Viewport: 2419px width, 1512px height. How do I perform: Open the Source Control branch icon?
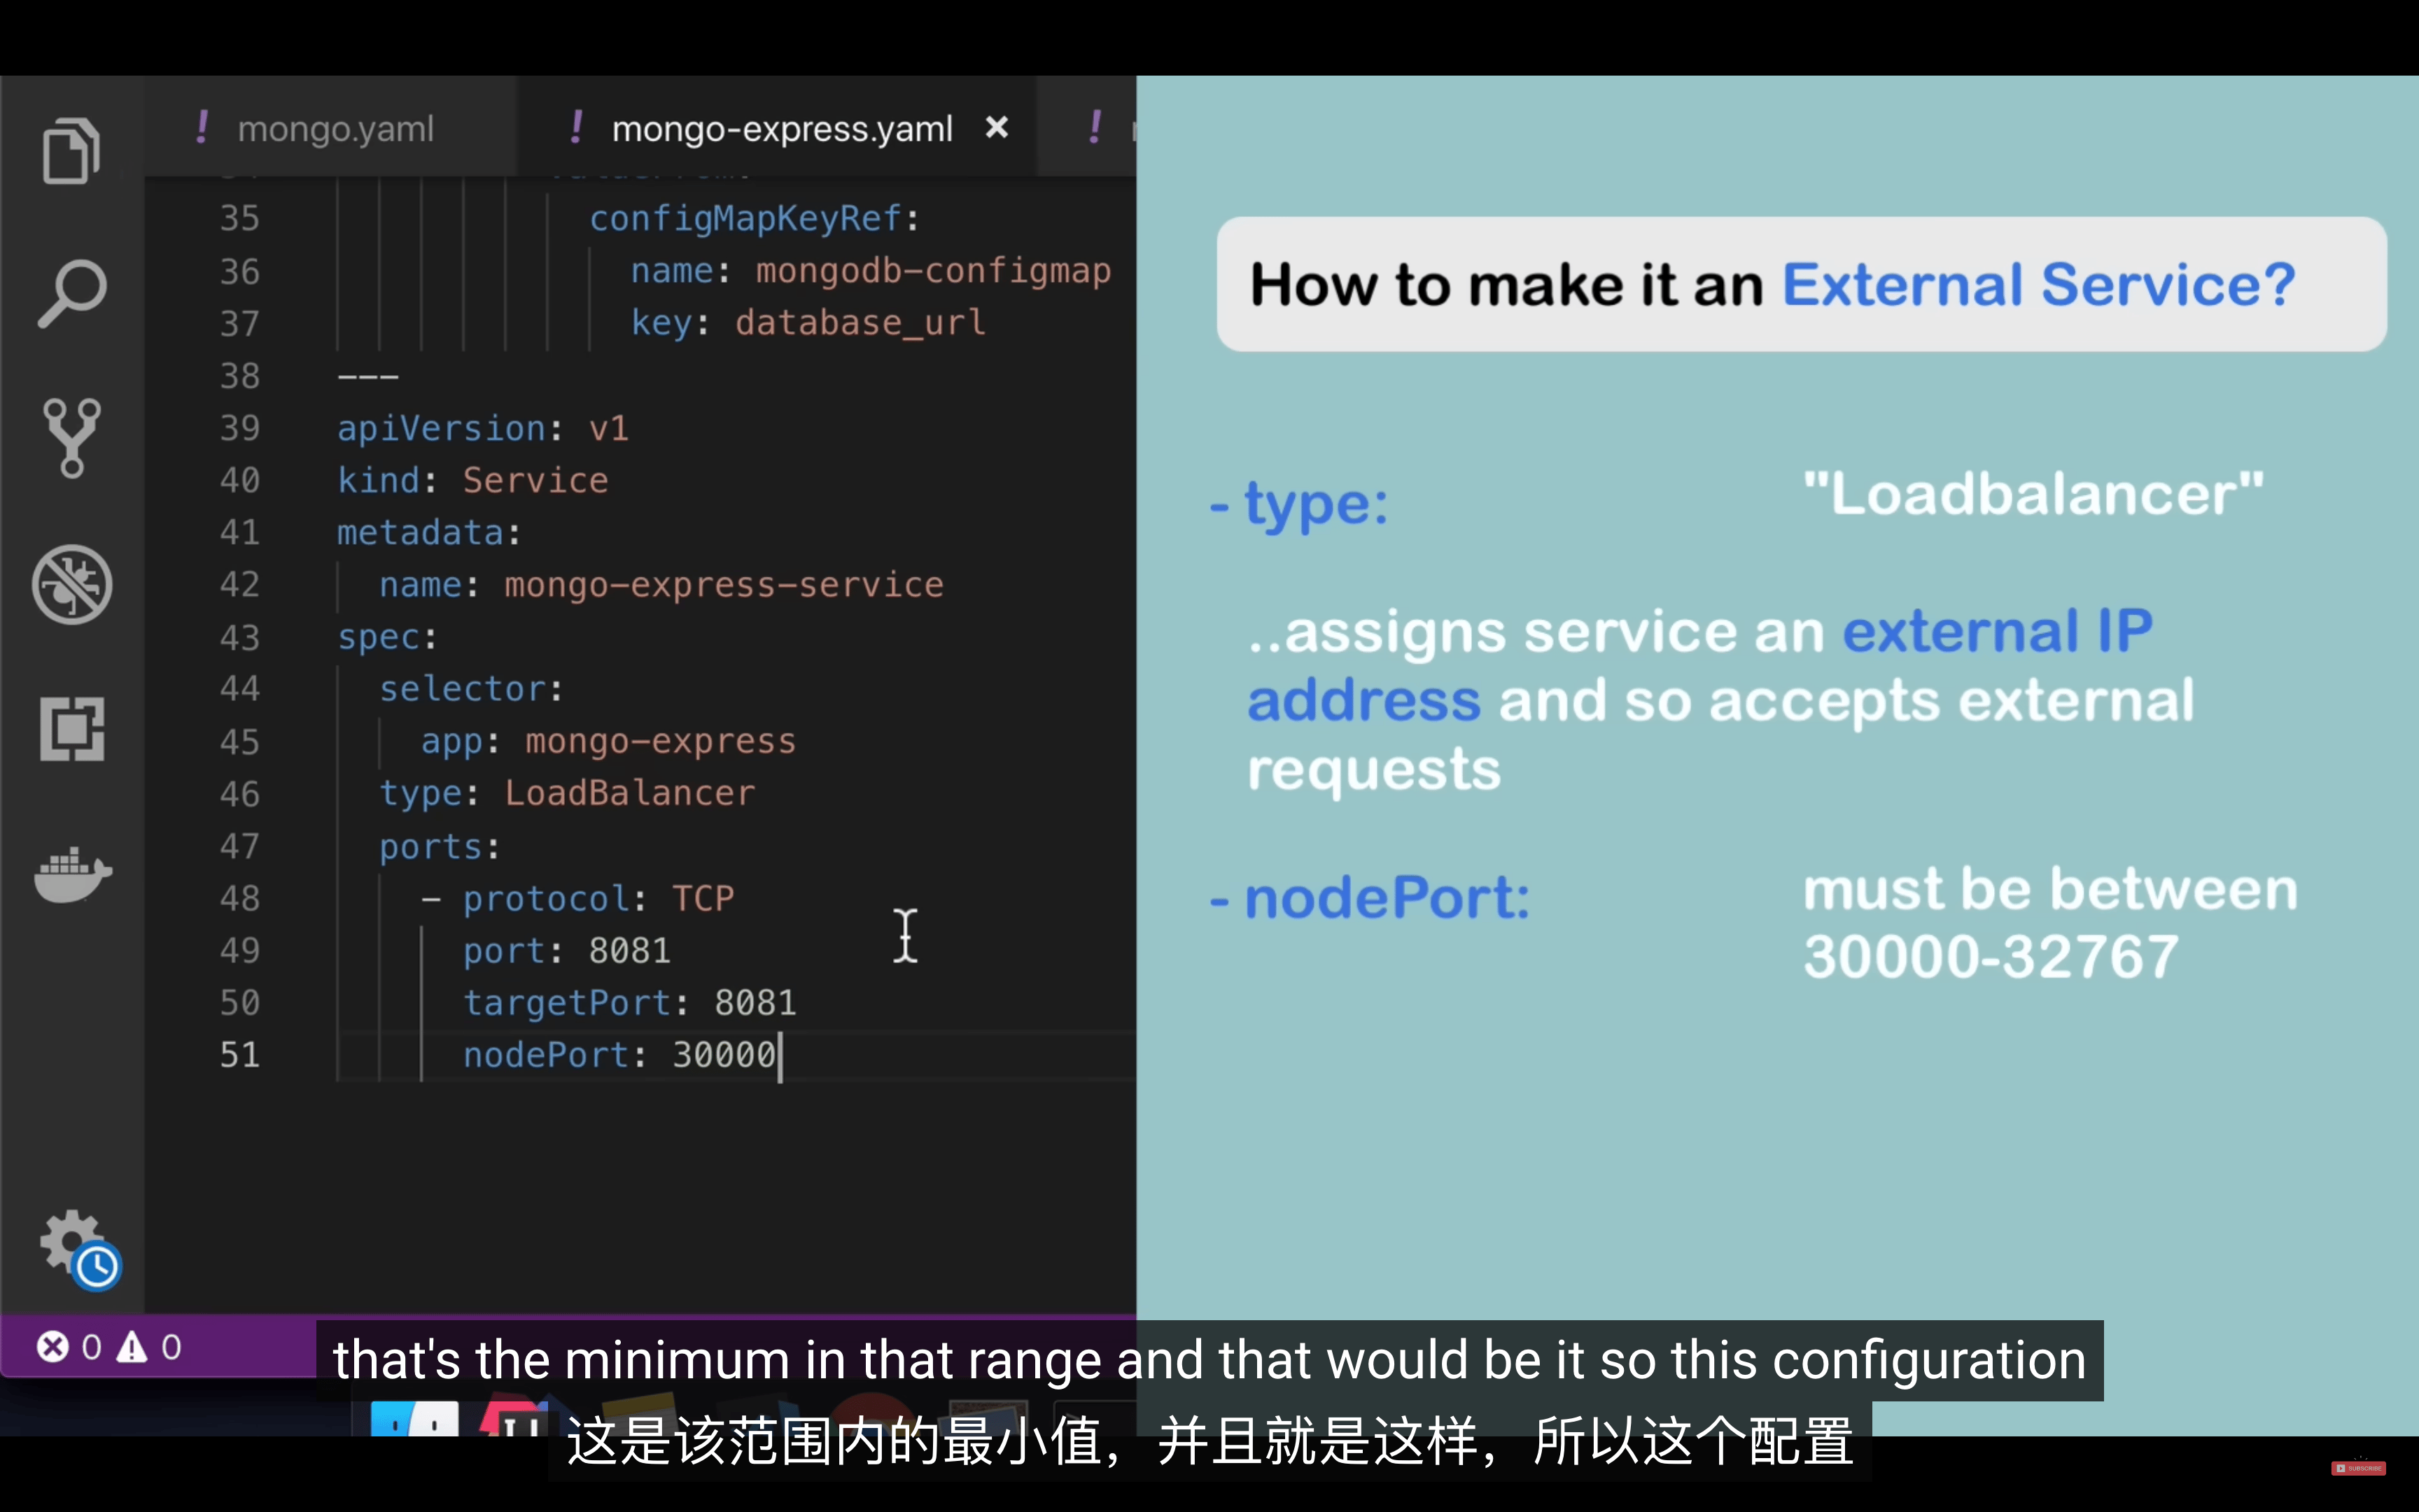point(72,437)
